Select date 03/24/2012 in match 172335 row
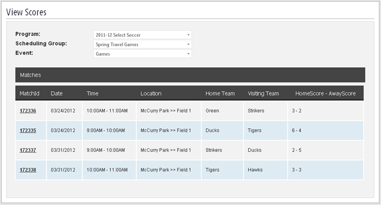This screenshot has width=381, height=205. tap(63, 131)
